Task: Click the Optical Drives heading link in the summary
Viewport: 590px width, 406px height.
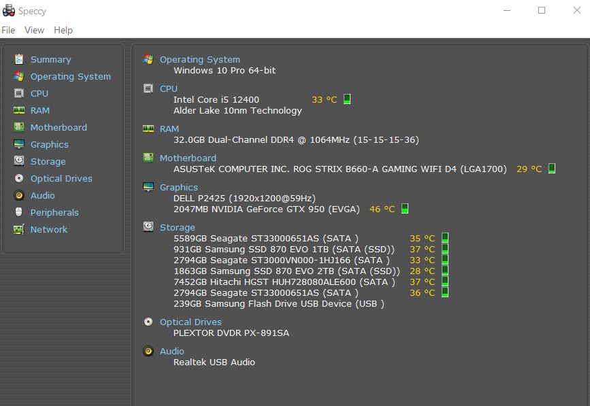Action: click(191, 322)
